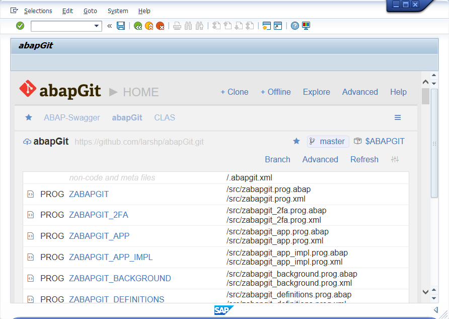
Task: Click the Next Page icon
Action: coord(239,26)
